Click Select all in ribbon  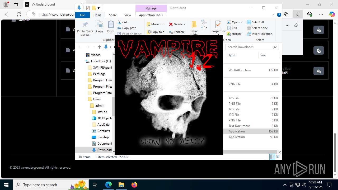[x=255, y=22]
